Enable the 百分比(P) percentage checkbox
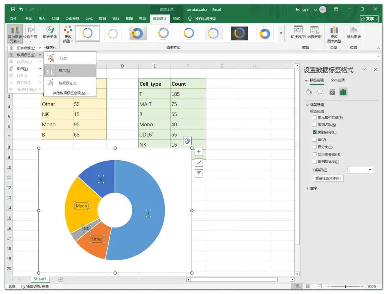387x294 pixels. 315,147
